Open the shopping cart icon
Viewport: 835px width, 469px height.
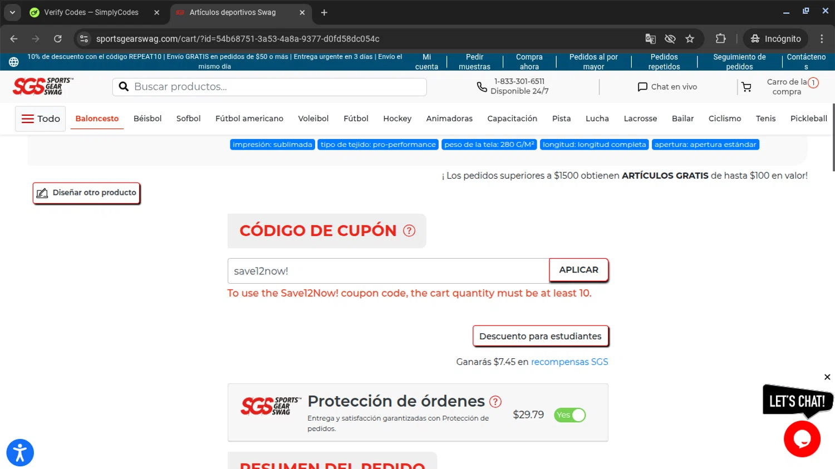(746, 87)
